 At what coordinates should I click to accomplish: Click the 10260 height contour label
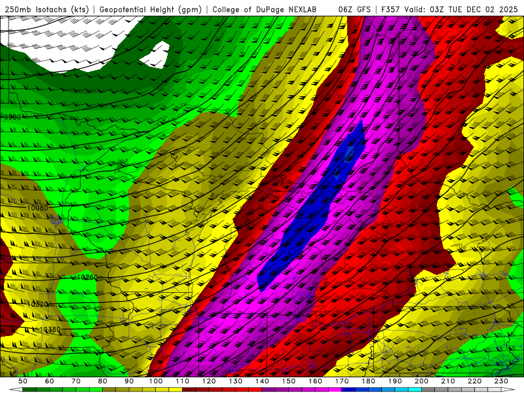pos(88,277)
